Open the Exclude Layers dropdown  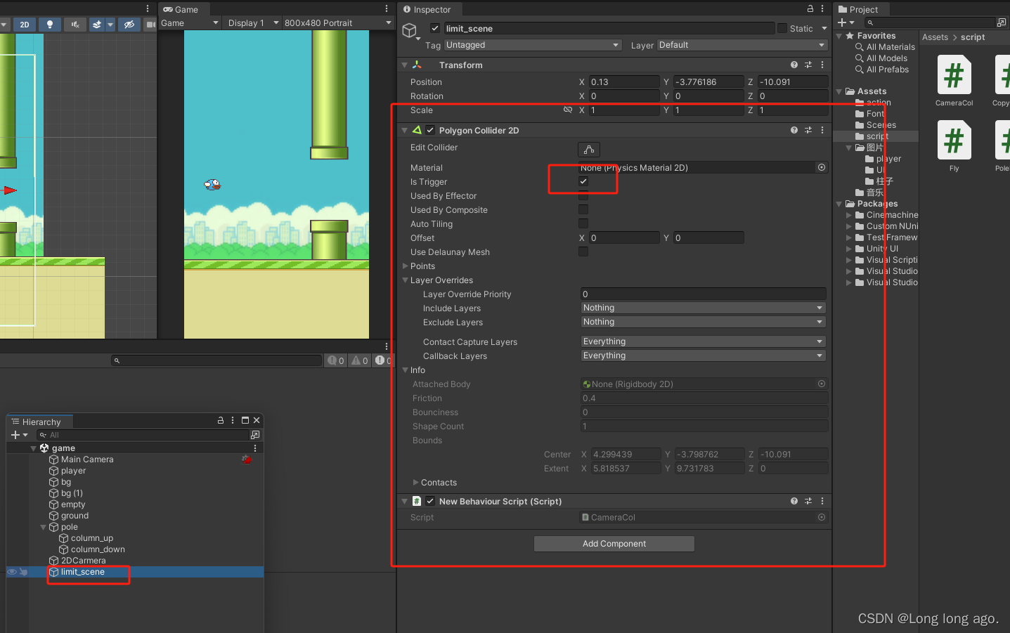coord(703,322)
